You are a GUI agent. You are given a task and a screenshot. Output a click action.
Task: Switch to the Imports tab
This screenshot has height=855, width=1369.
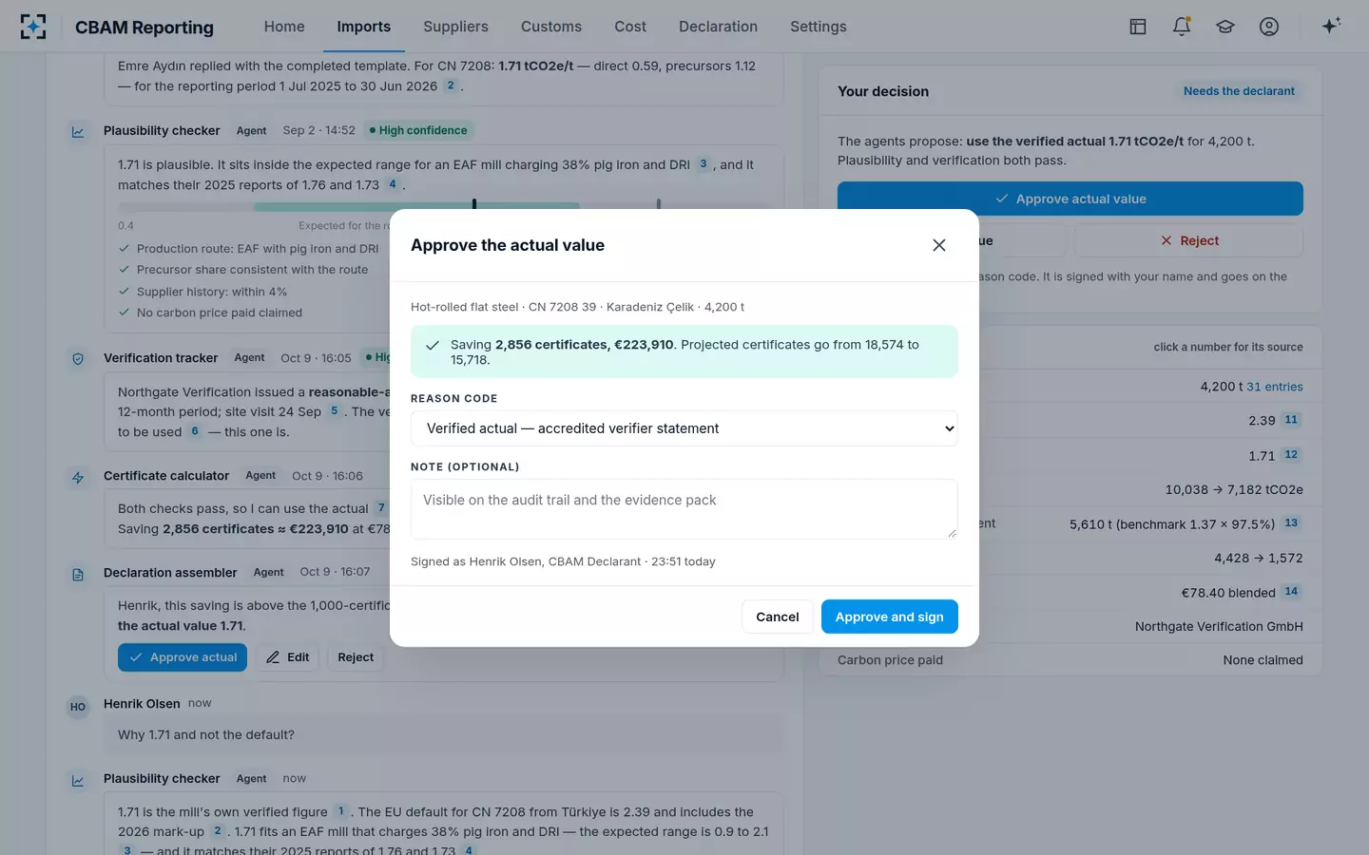pyautogui.click(x=364, y=27)
